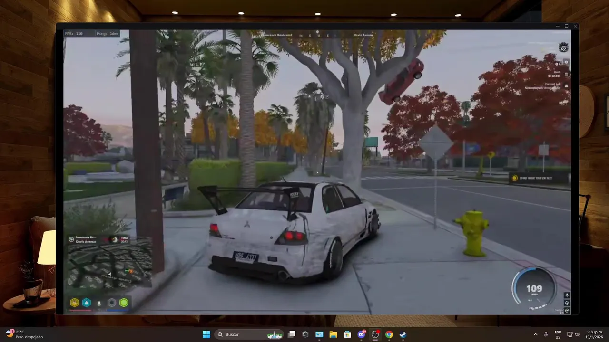The height and width of the screenshot is (342, 609).
Task: Click the RZ server logo
Action: pos(563,47)
